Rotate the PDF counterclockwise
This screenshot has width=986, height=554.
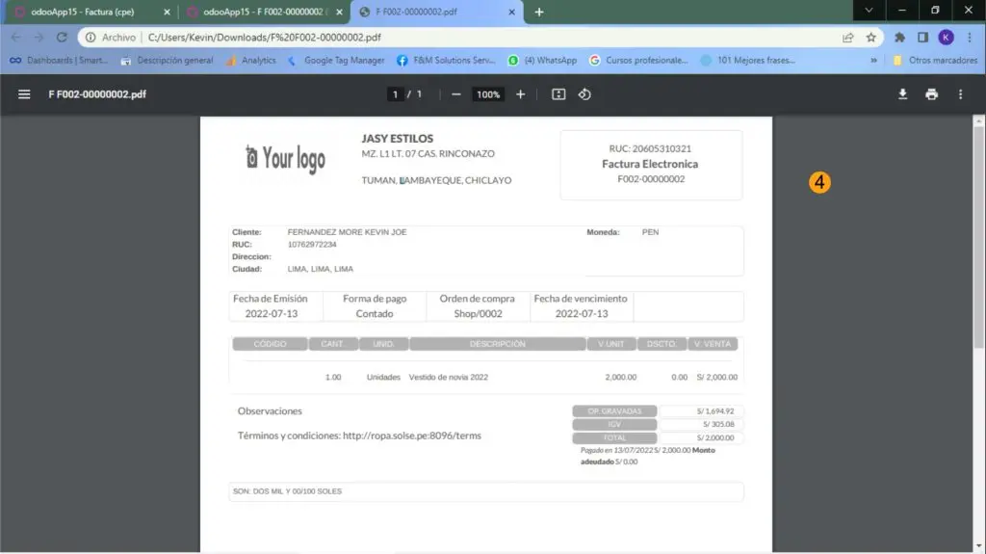point(584,94)
